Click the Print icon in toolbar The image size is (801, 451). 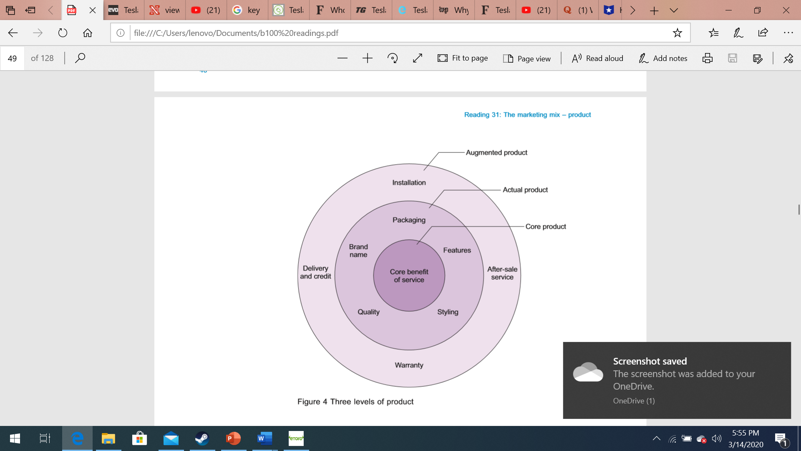point(707,58)
